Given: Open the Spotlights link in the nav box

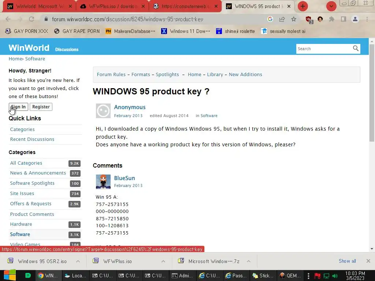Looking at the screenshot, I should tap(167, 75).
